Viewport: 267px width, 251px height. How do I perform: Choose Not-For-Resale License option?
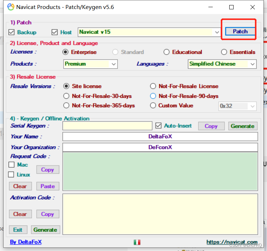click(153, 86)
